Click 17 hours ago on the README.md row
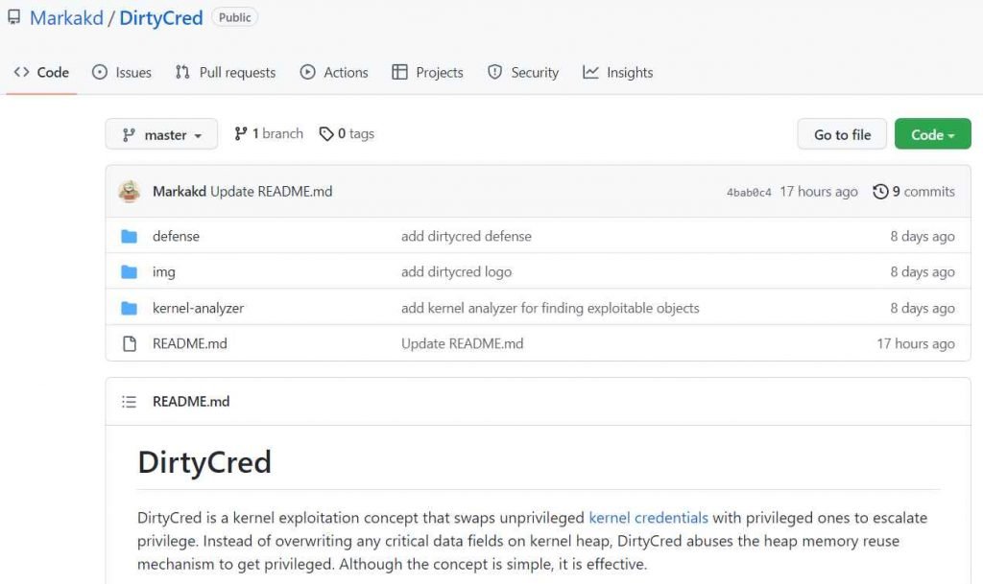983x584 pixels. [x=916, y=343]
